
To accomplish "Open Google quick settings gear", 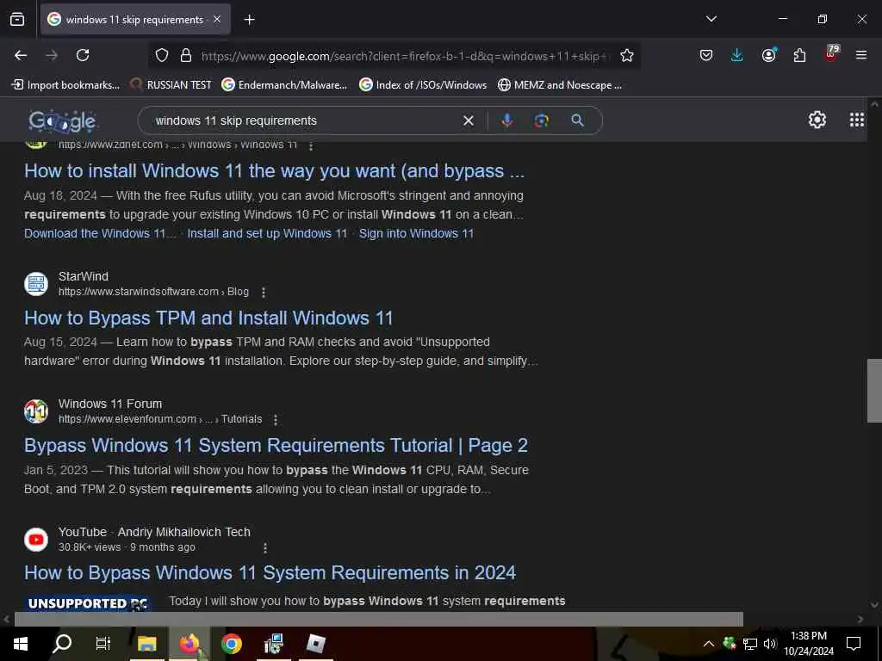I will tap(817, 120).
